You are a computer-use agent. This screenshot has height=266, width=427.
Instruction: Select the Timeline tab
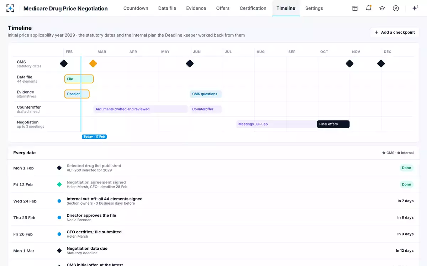pyautogui.click(x=286, y=8)
